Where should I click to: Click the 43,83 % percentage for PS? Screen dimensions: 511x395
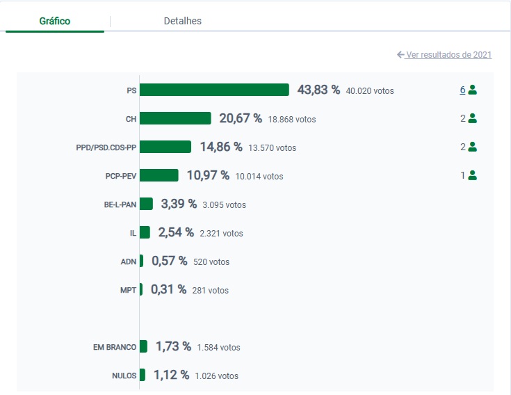coord(318,90)
